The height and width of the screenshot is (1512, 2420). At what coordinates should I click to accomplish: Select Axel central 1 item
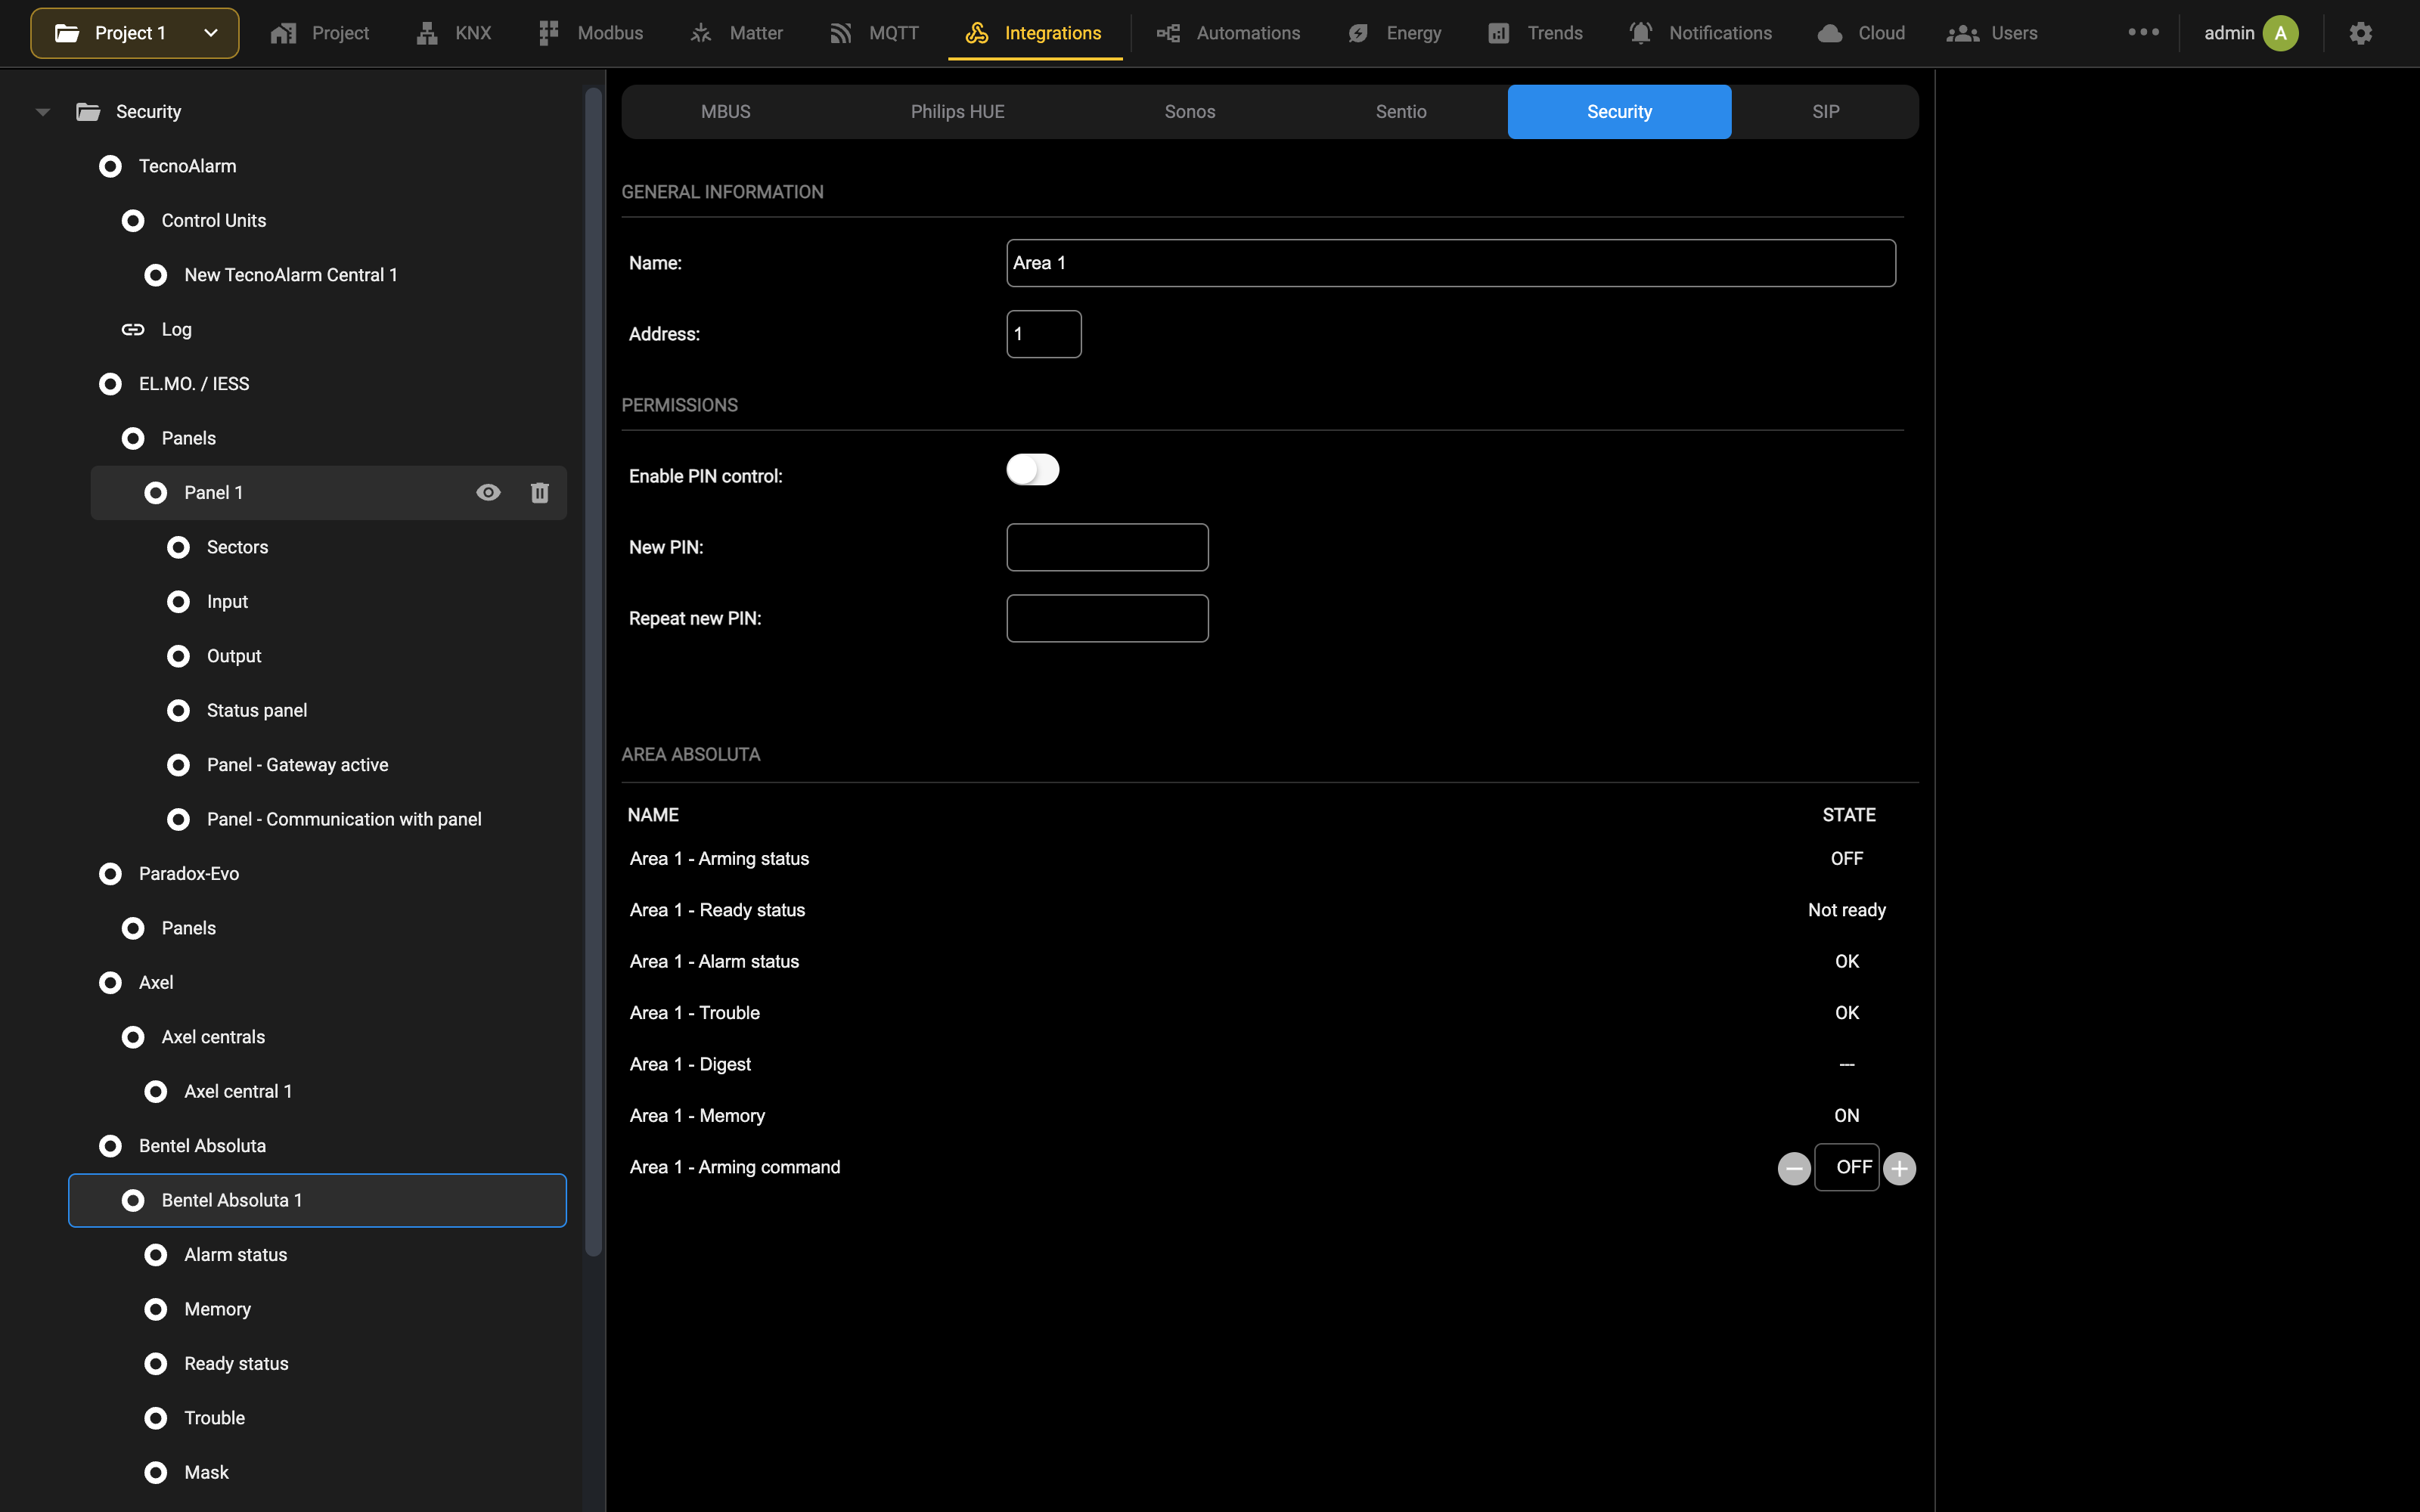238,1091
